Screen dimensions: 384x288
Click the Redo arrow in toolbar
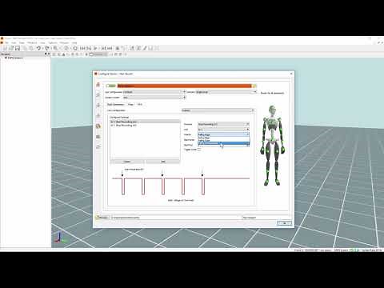coord(47,48)
